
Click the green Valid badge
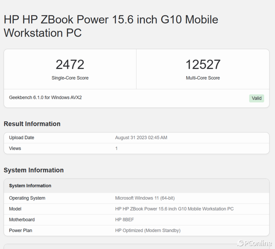257,98
